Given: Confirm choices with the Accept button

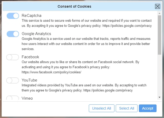Looking at the screenshot, I should coord(148,108).
